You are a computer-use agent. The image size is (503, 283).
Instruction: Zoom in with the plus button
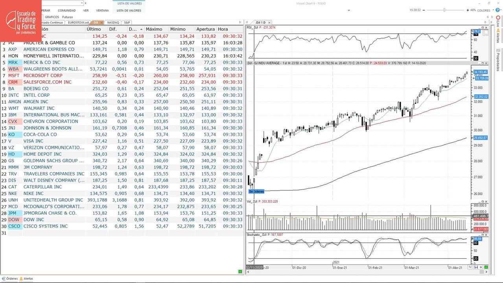468,10
